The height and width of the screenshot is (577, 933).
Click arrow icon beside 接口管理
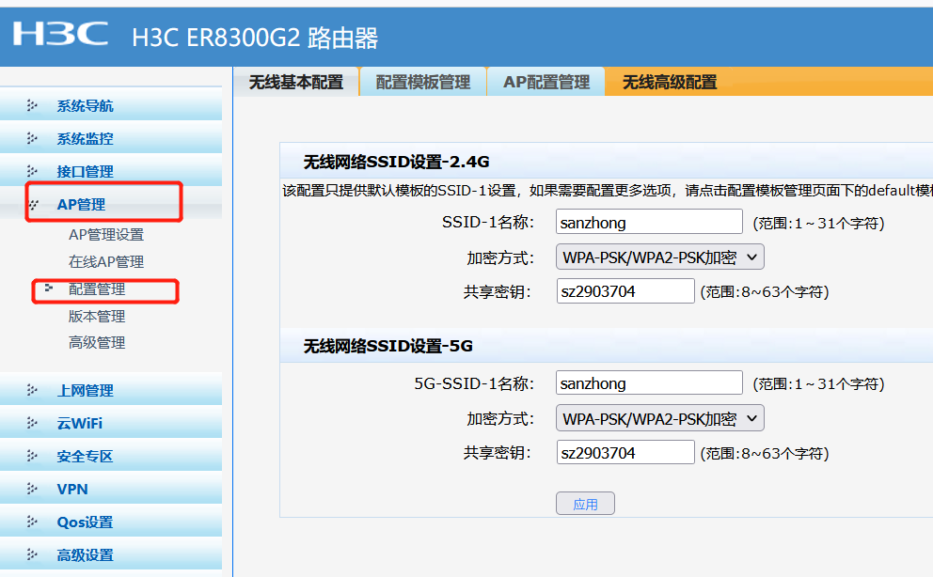[32, 172]
